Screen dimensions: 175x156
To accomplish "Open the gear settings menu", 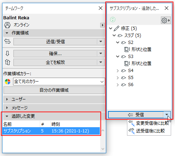I will coord(166,20).
